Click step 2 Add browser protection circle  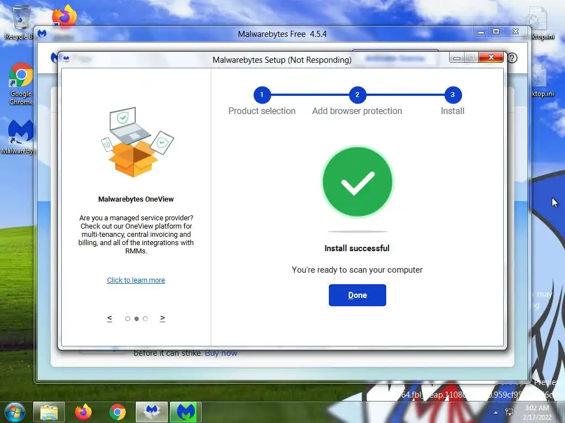pyautogui.click(x=357, y=95)
